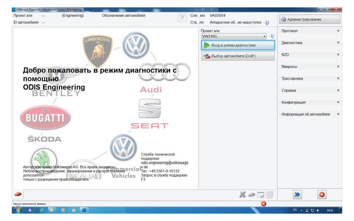This screenshot has width=354, height=221.
Task: Click the crossed tools icon
Action: point(243,194)
